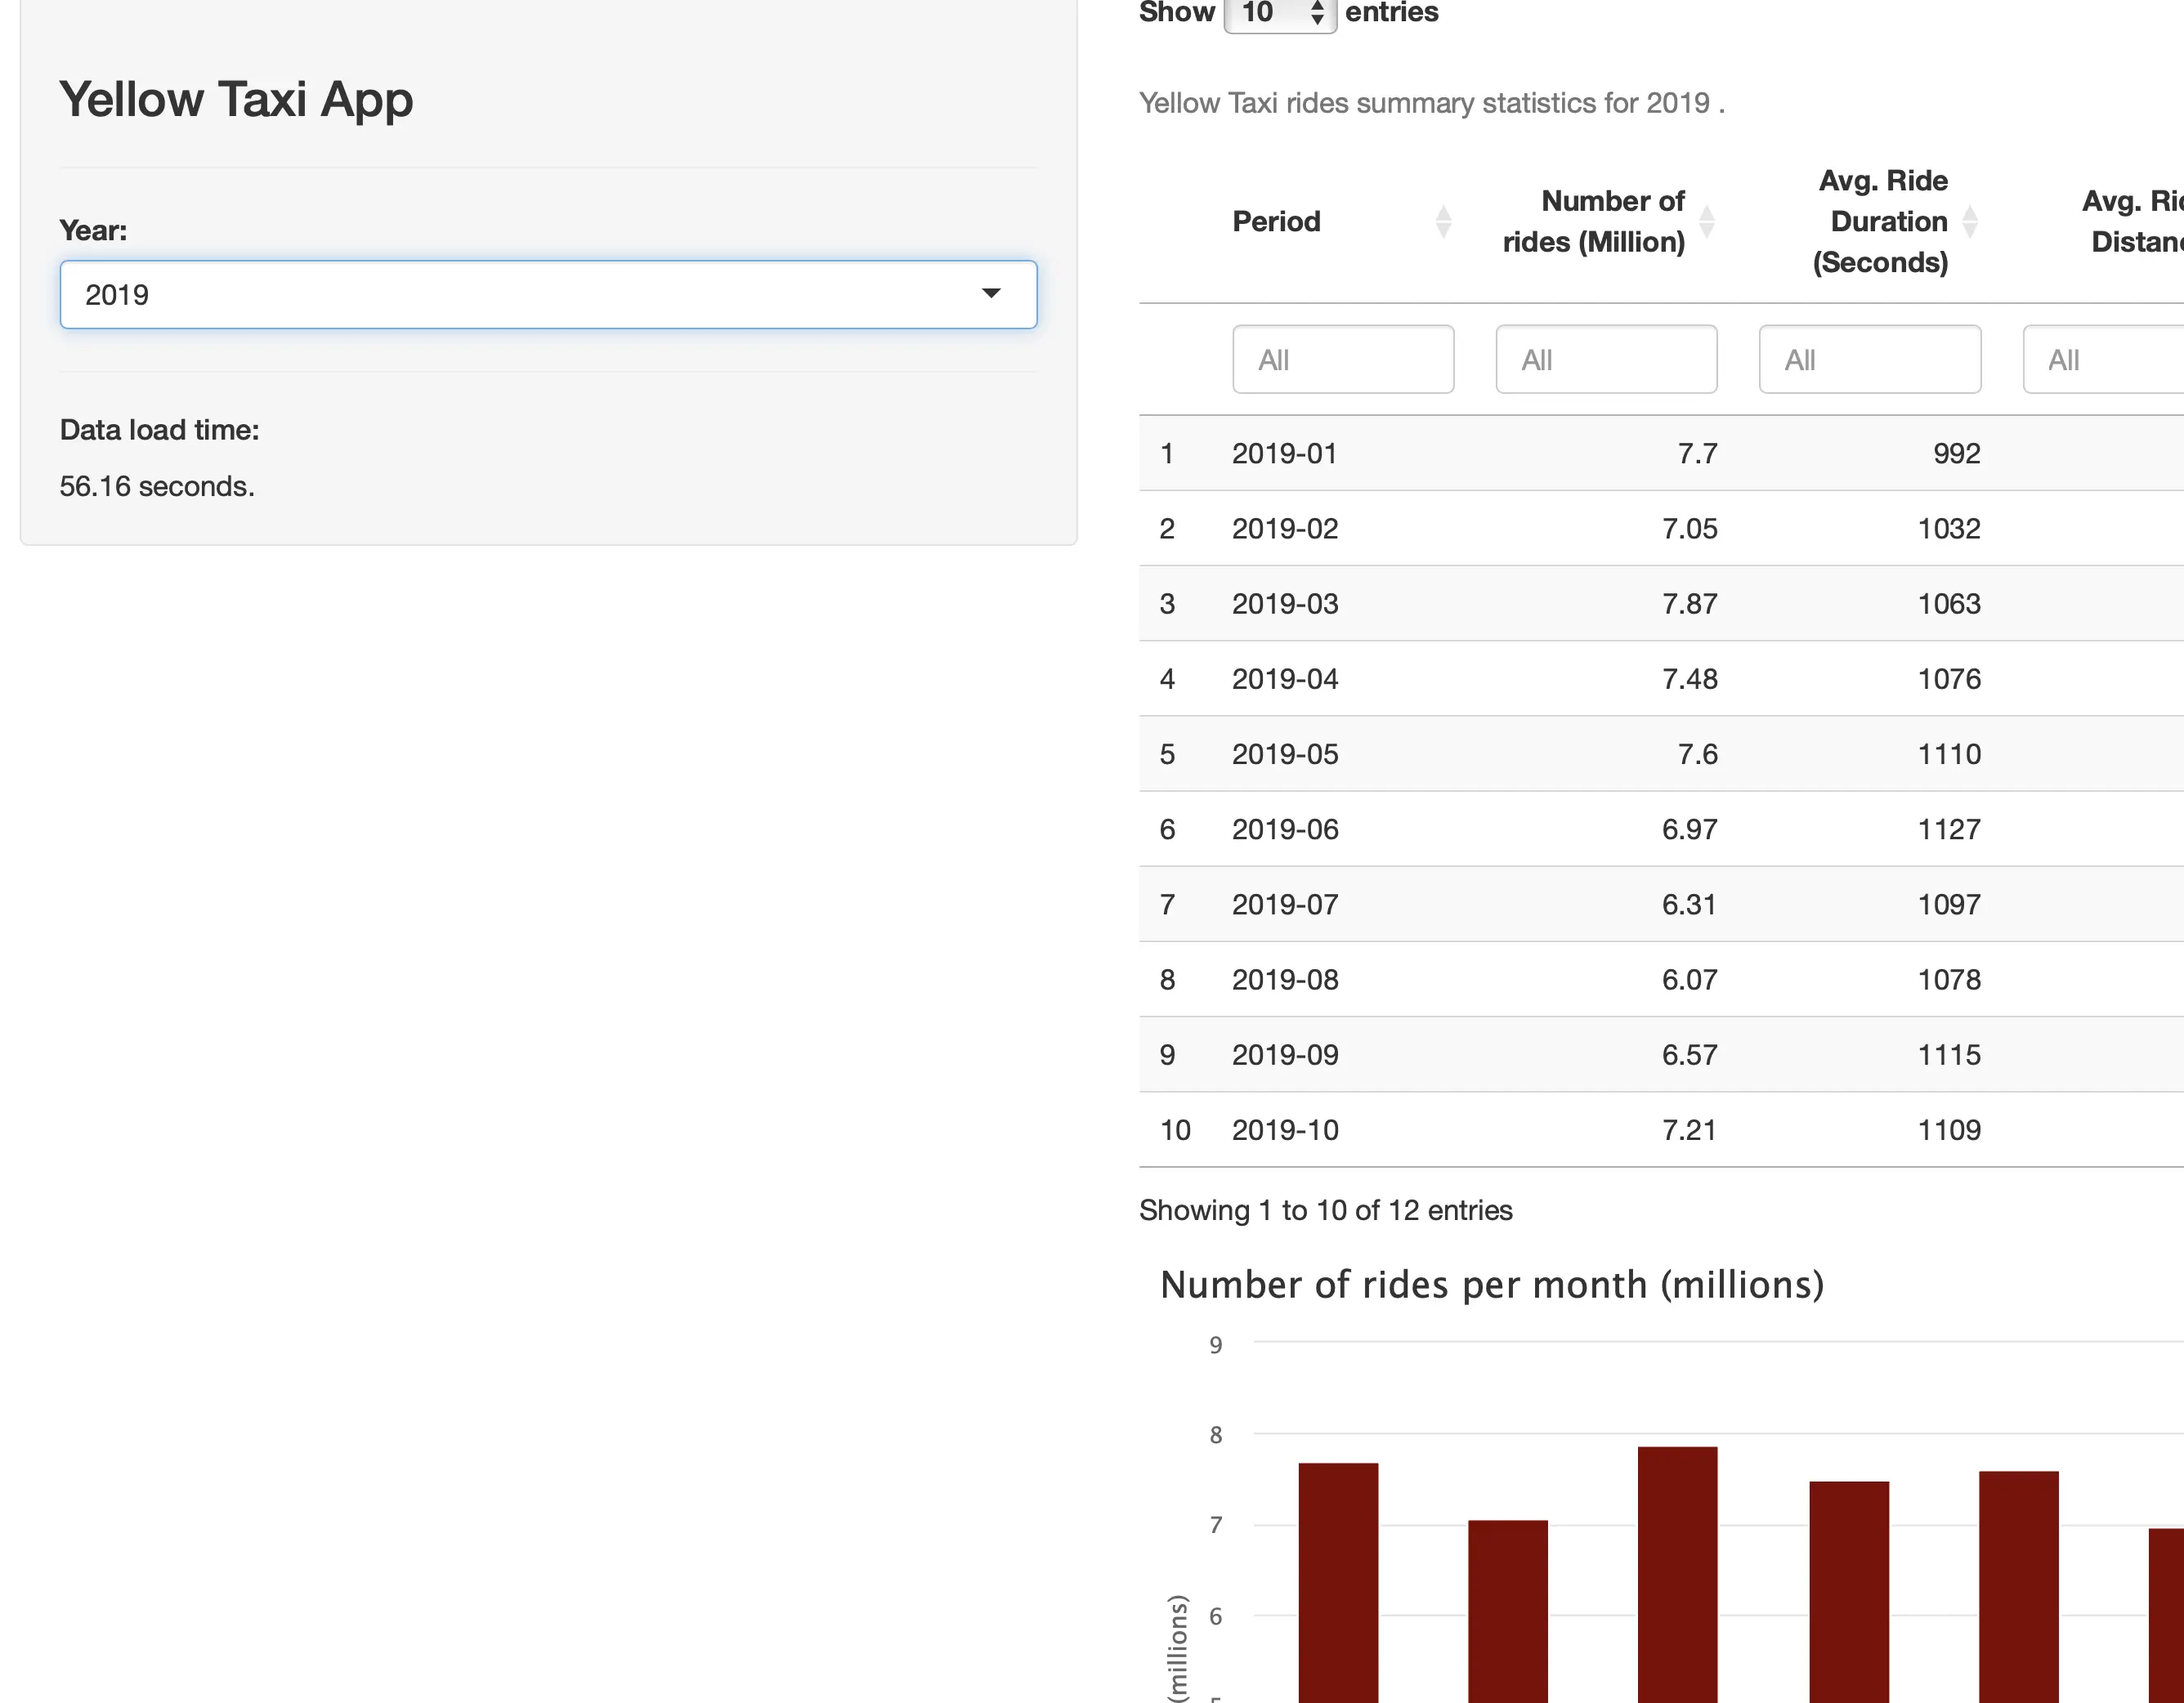Click the first bar in rides chart

[1338, 1583]
